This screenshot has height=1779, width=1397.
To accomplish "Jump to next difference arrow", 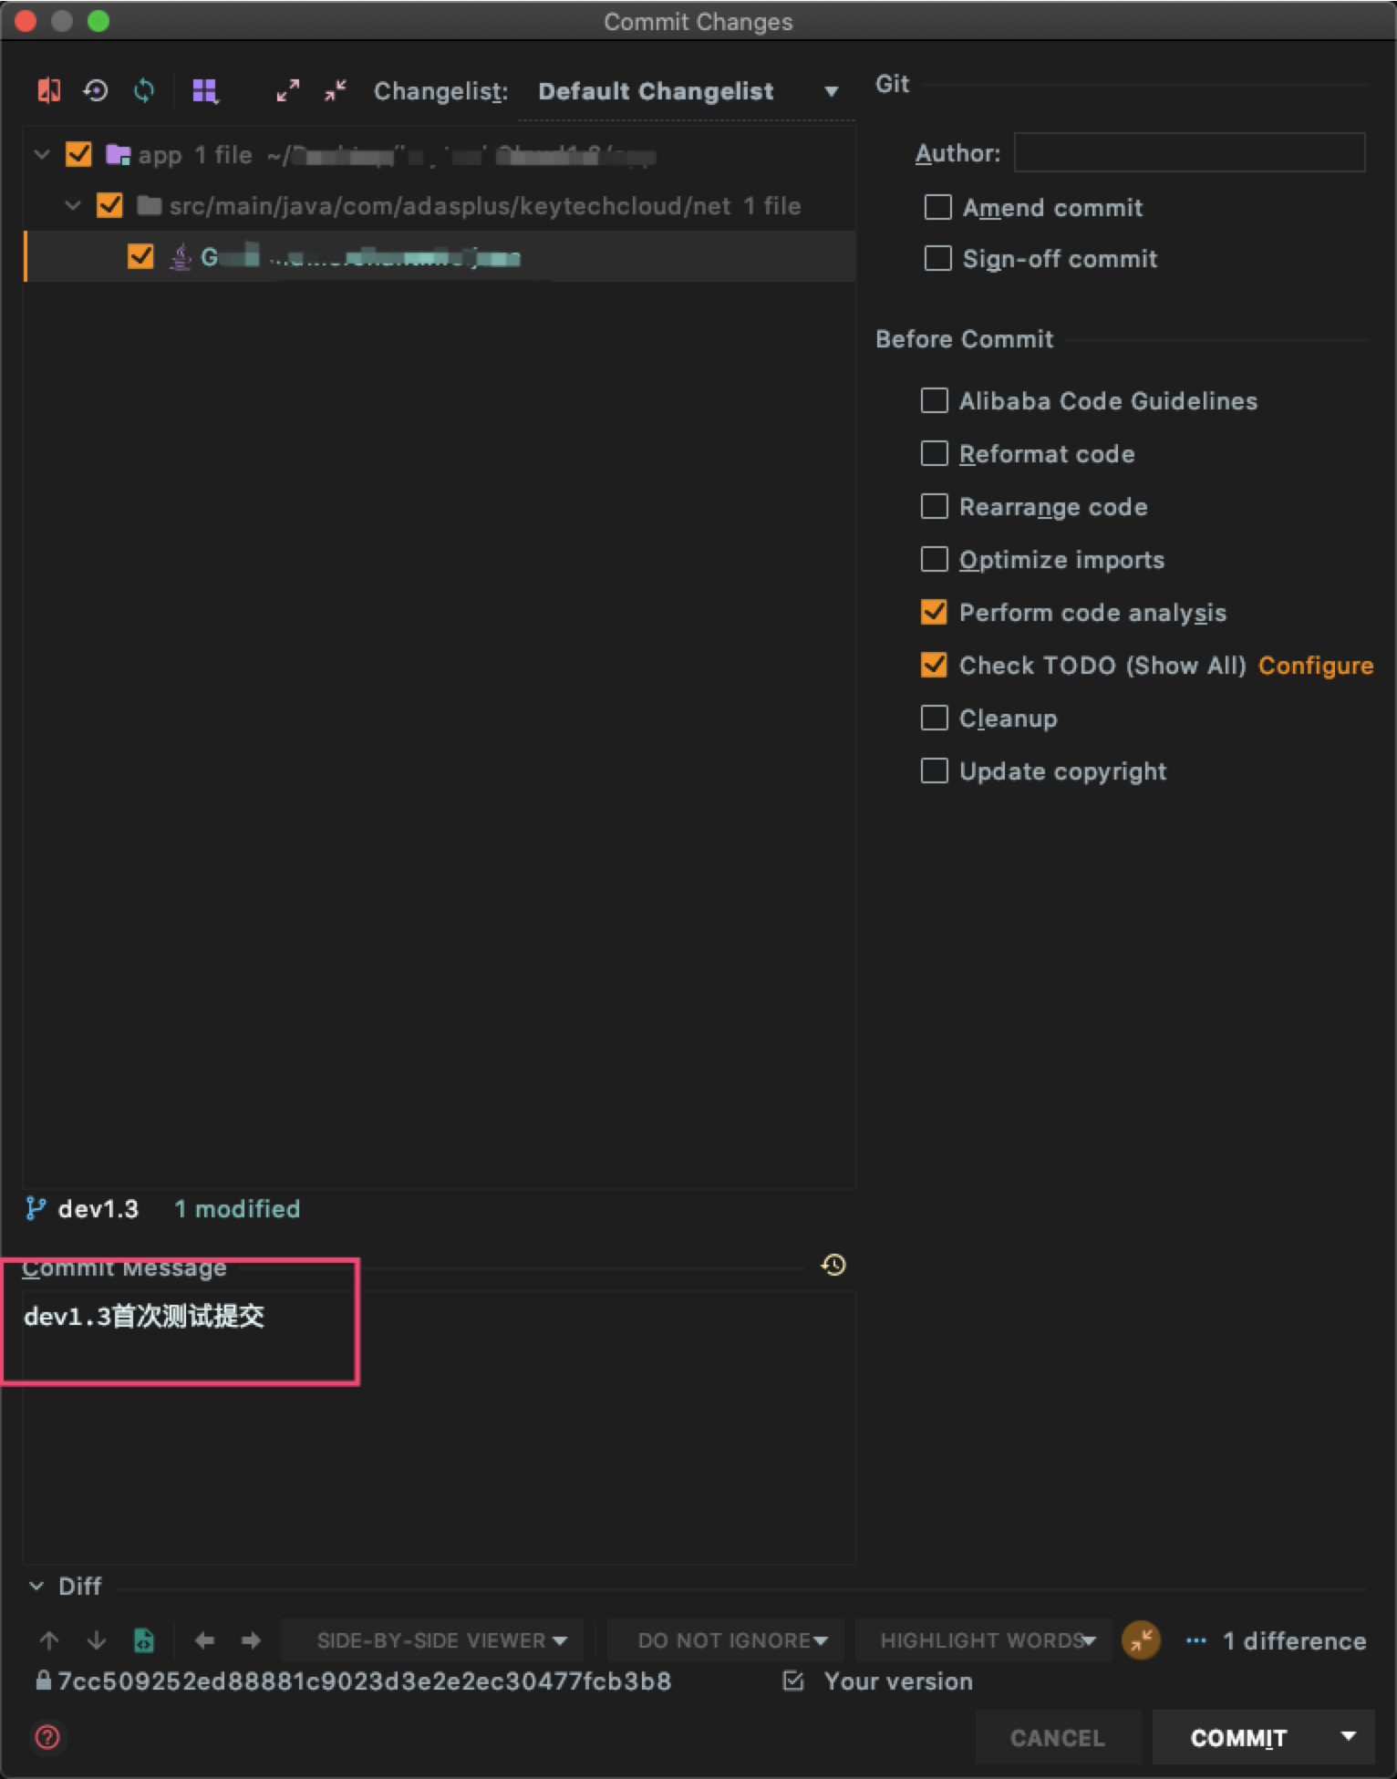I will click(x=96, y=1640).
